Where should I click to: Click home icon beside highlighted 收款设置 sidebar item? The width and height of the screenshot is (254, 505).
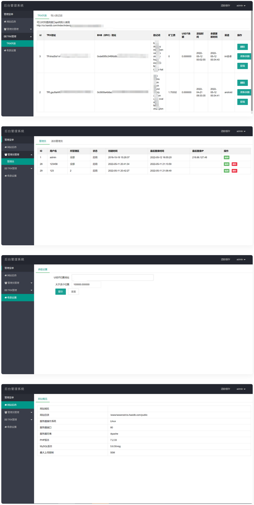[x=5, y=297]
